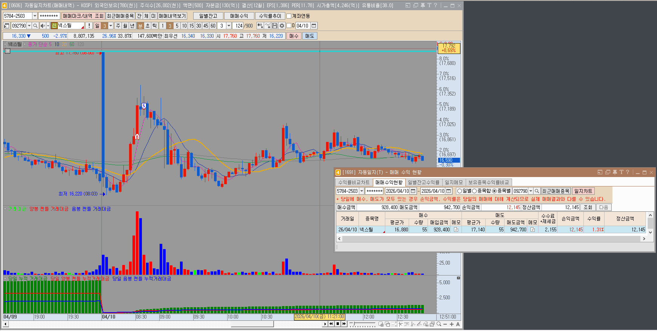Open the calendar picker next to 04/10
The height and width of the screenshot is (331, 657).
[314, 26]
